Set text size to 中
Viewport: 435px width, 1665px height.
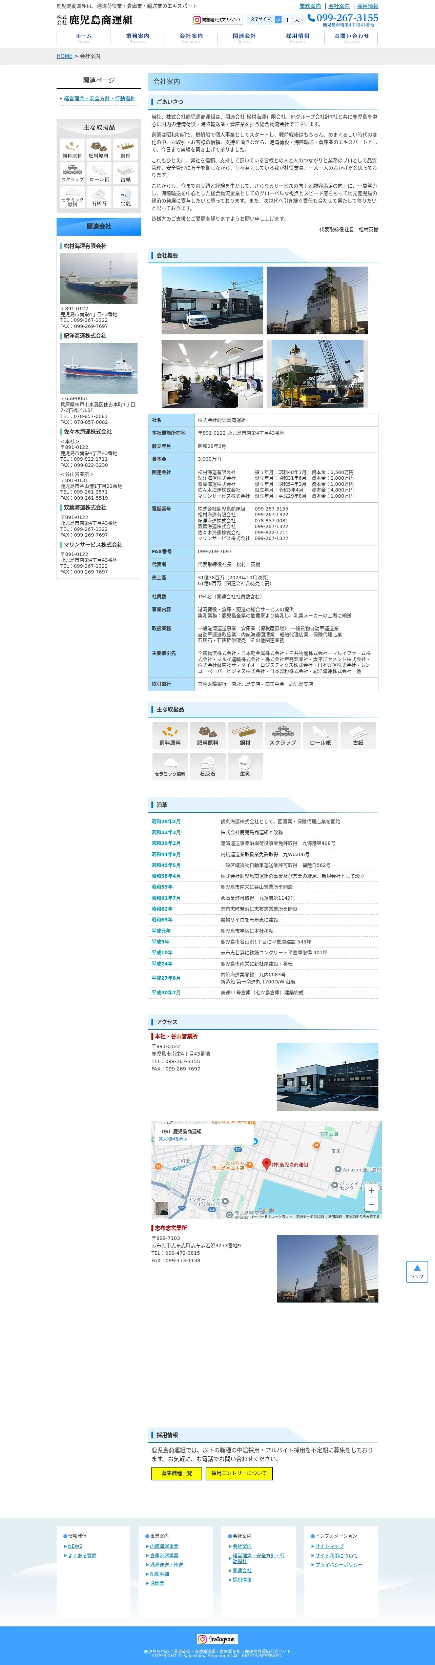[288, 20]
